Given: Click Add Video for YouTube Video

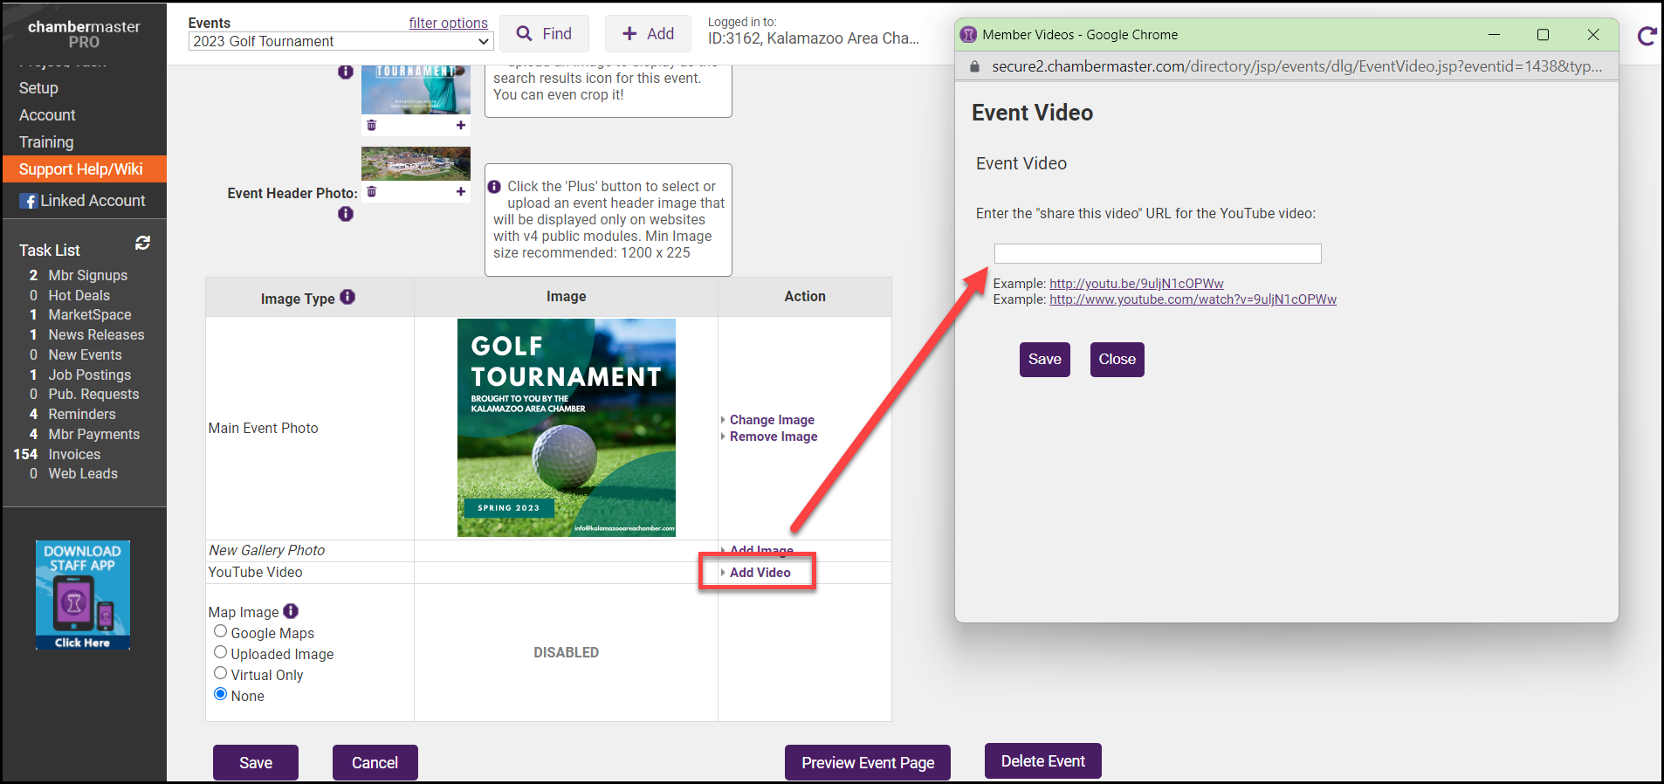Looking at the screenshot, I should [x=760, y=573].
